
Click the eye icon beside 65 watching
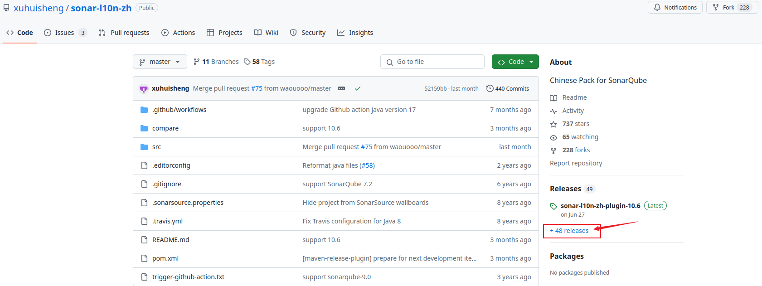[553, 137]
